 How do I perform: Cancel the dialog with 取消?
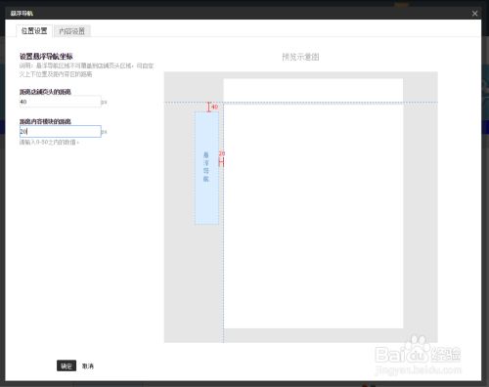(88, 366)
